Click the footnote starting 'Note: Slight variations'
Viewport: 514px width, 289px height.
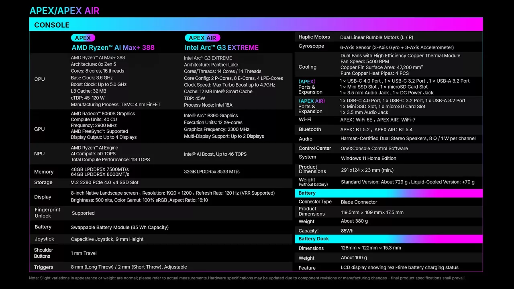pos(247,278)
